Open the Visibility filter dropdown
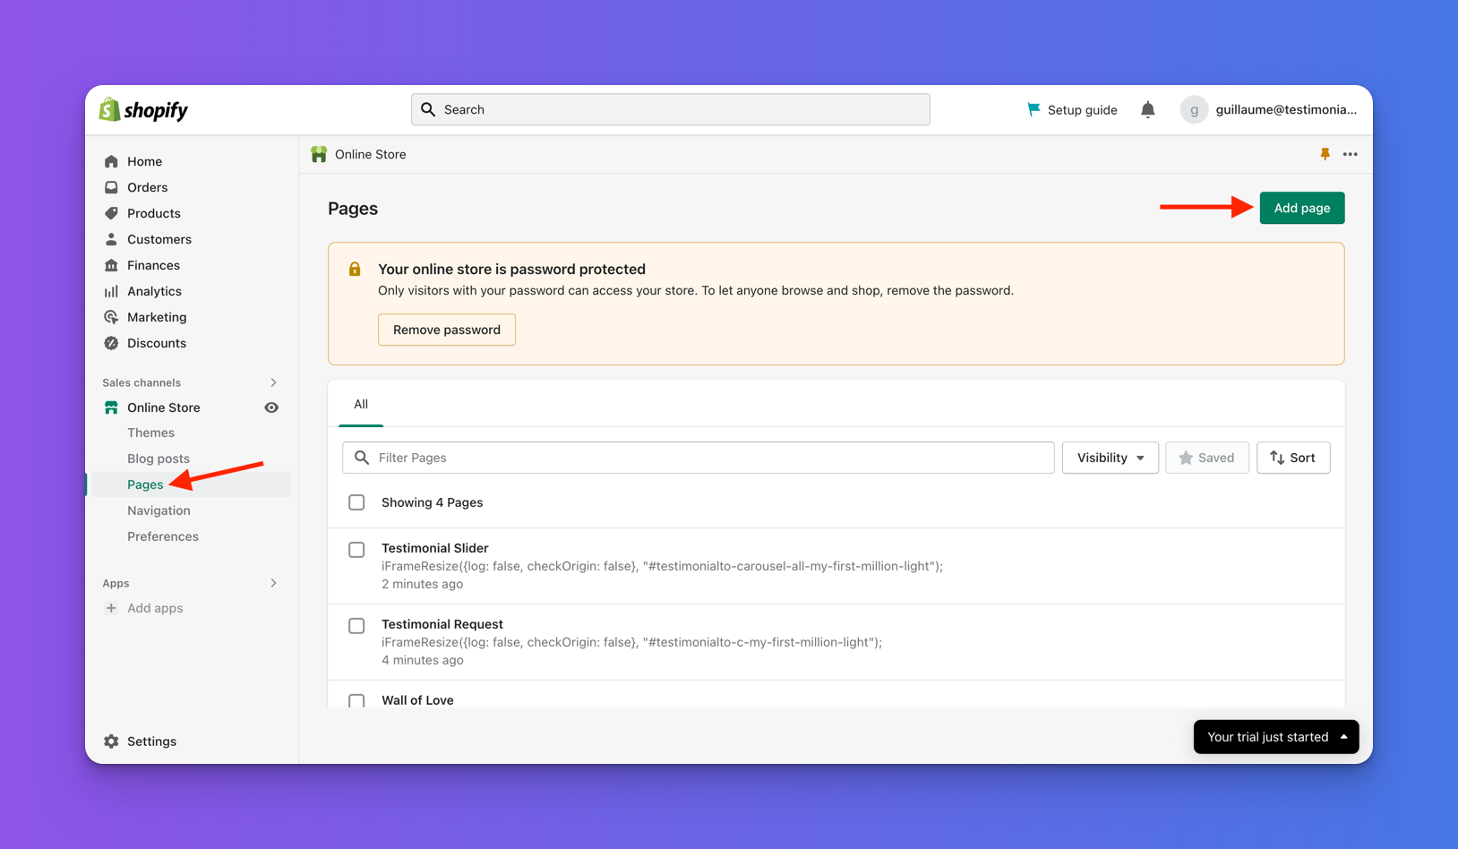The image size is (1458, 849). click(x=1110, y=458)
